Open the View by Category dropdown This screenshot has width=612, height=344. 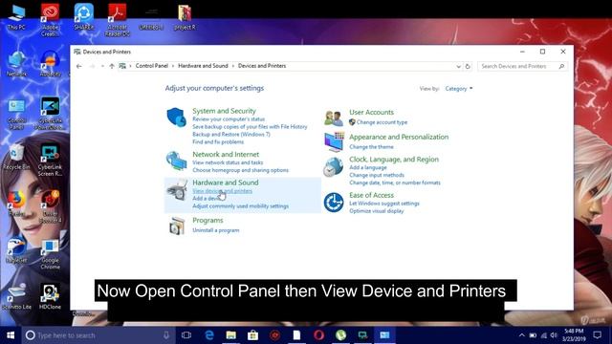[459, 89]
